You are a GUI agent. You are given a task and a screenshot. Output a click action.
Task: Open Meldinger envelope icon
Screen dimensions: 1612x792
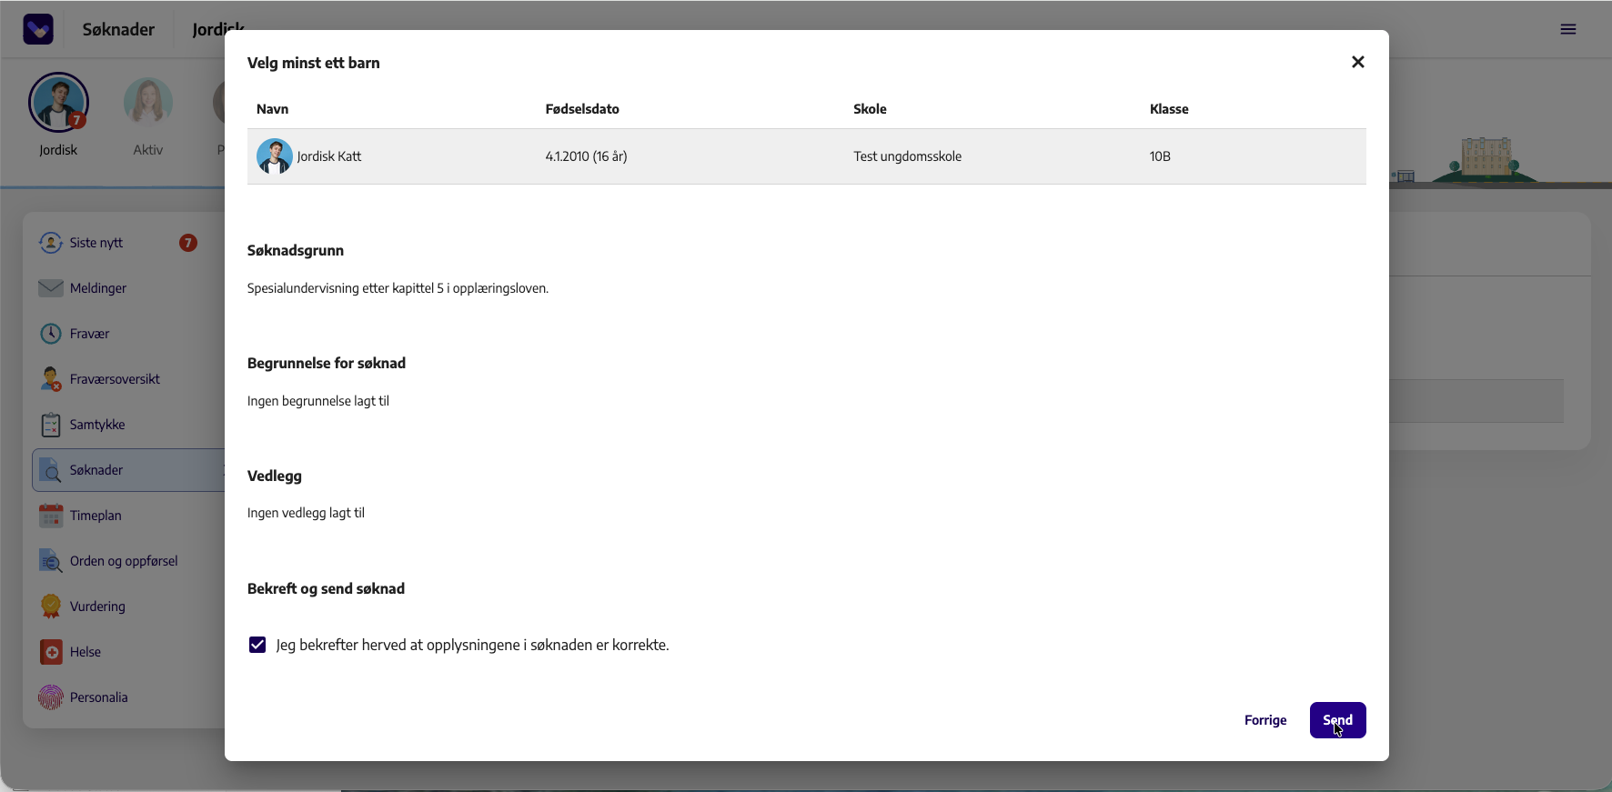[51, 288]
